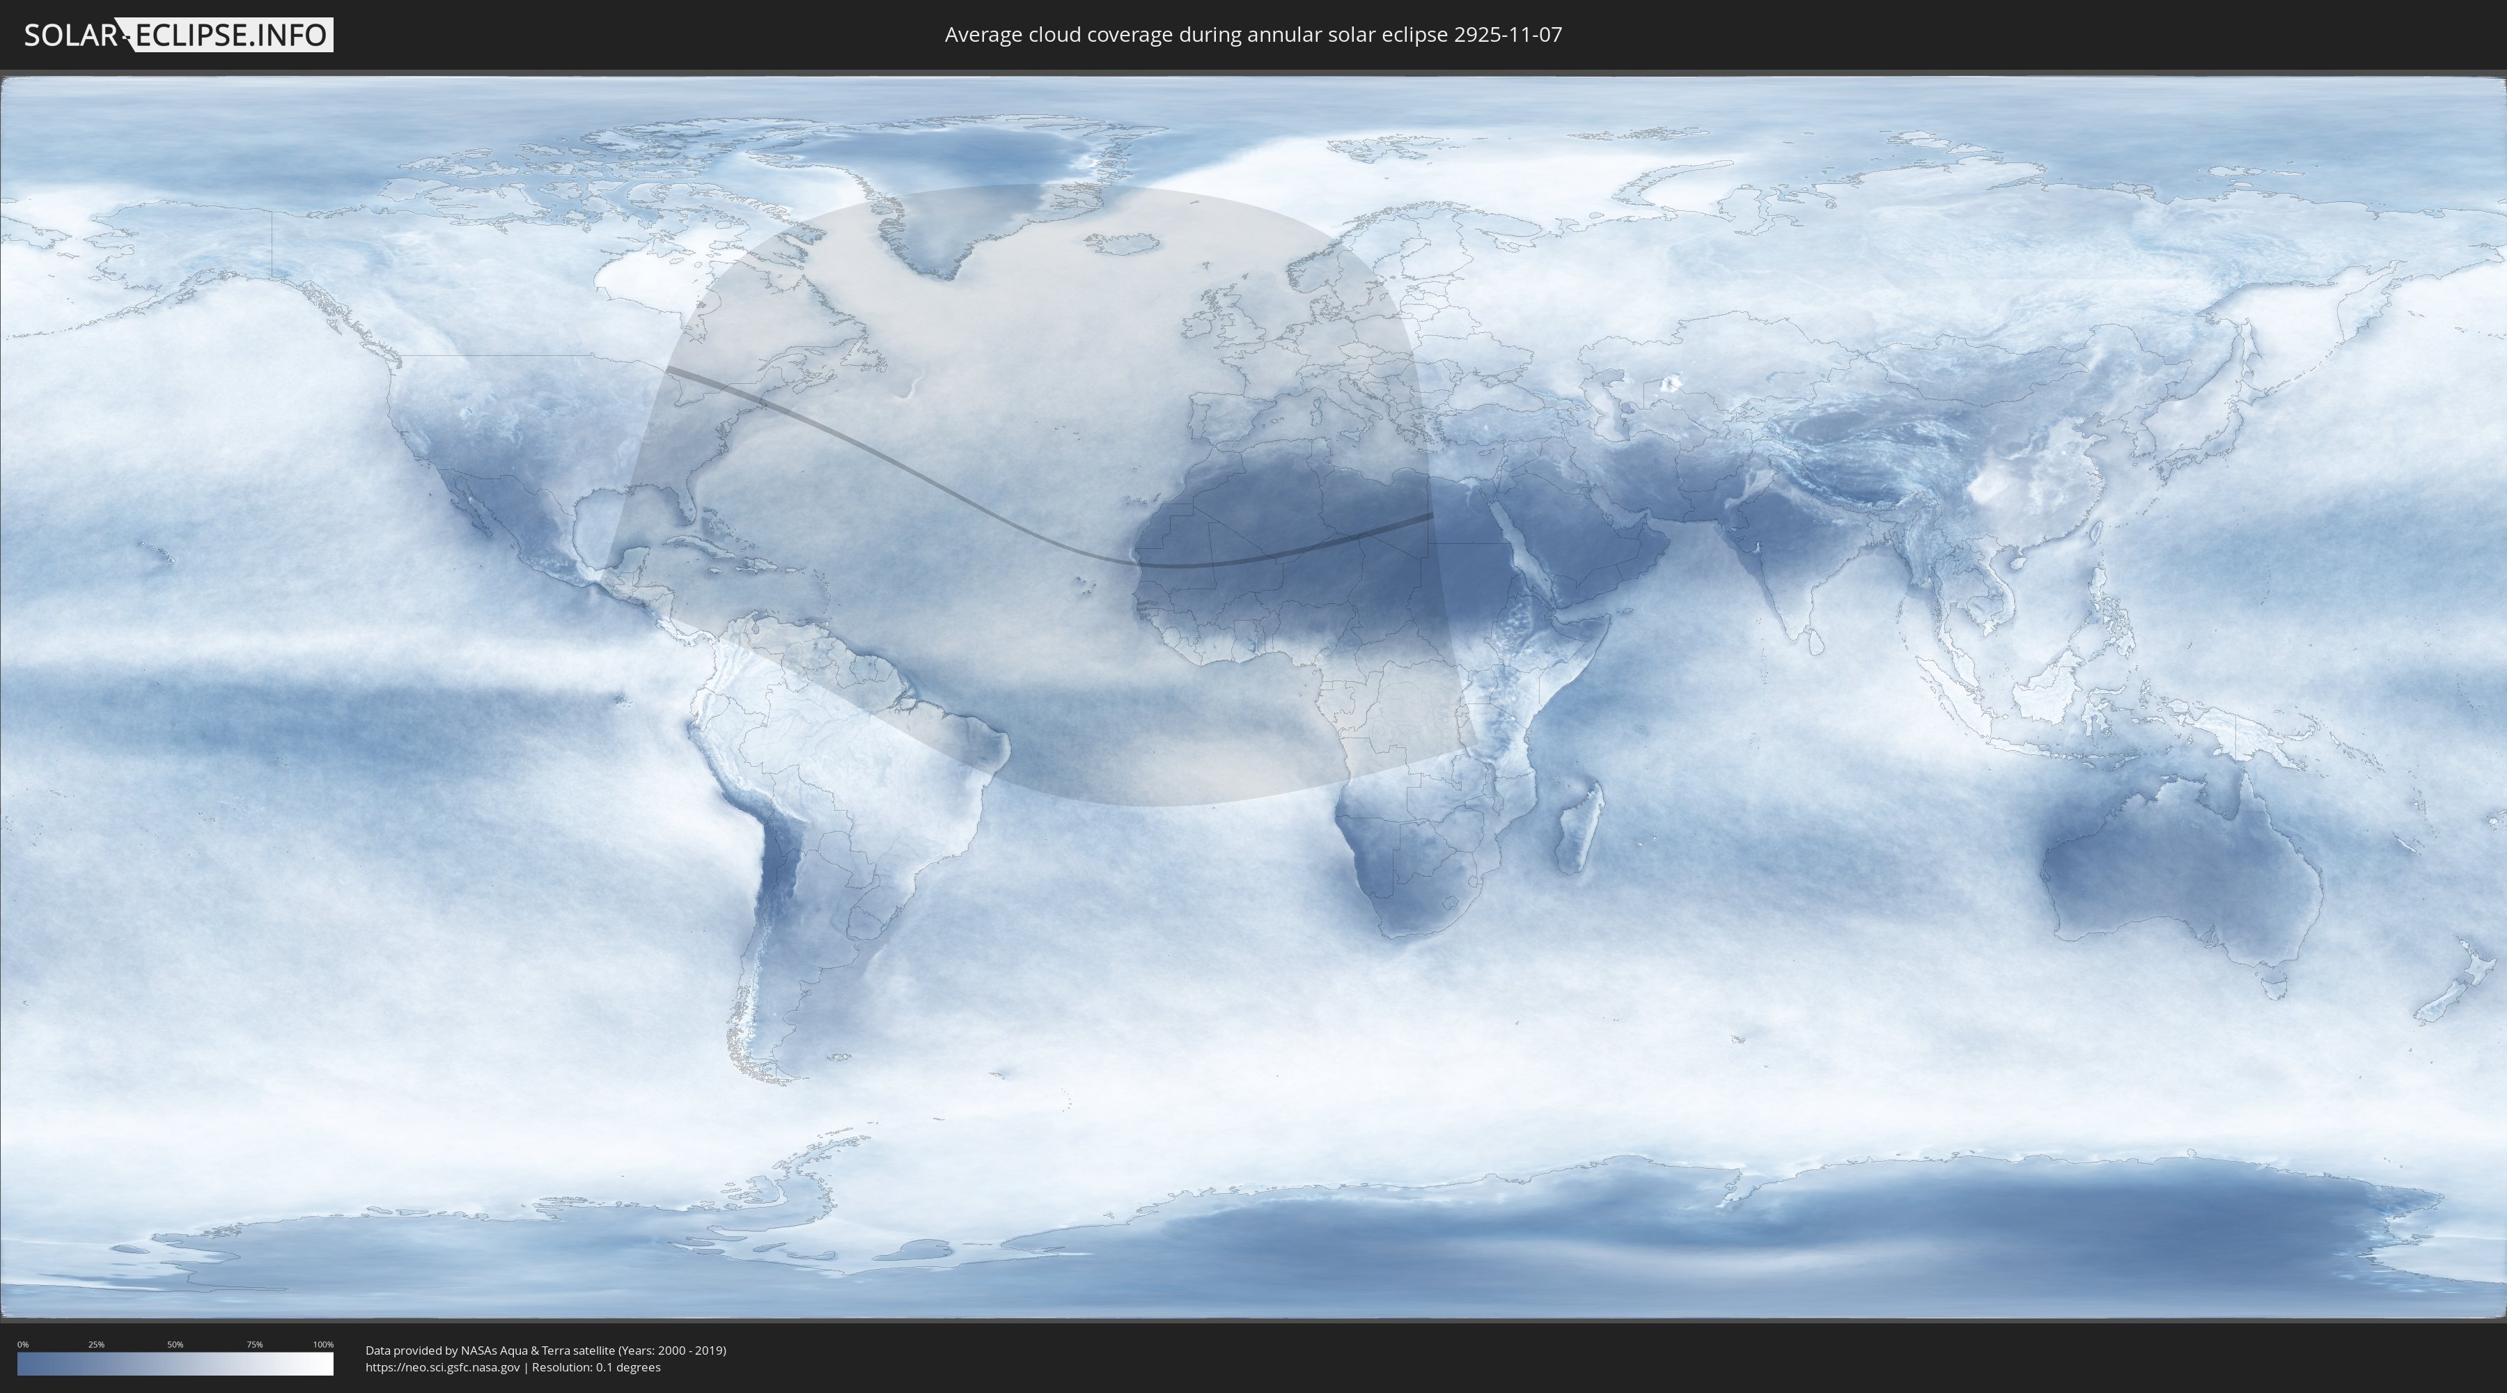
Task: Click the cloud coverage color gradient legend
Action: 175,1364
